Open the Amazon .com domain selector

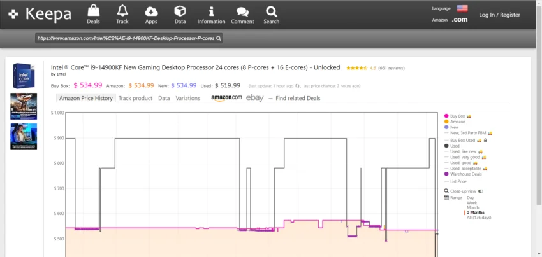459,20
